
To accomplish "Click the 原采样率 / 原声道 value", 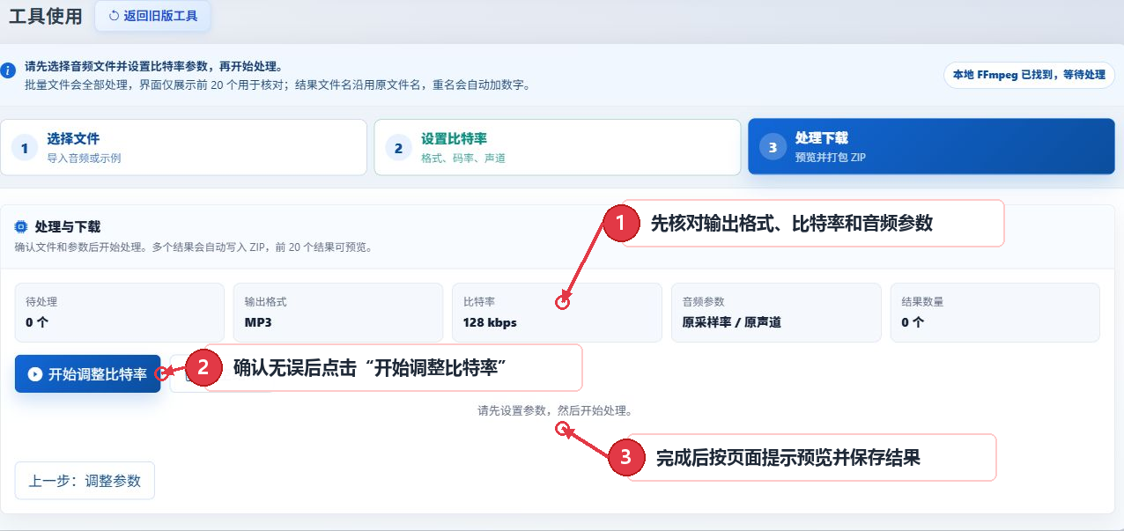I will [731, 322].
